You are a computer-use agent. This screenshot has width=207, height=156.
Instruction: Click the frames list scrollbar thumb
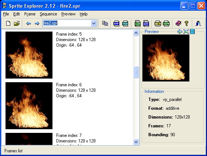136,72
